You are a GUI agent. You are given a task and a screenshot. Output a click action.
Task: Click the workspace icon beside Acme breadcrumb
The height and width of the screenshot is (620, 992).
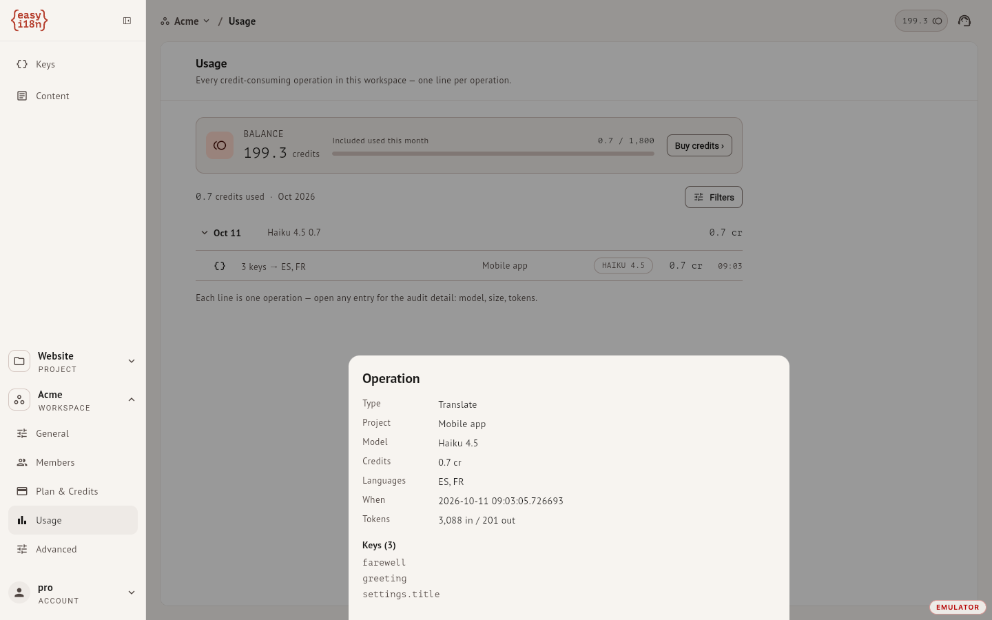[165, 21]
